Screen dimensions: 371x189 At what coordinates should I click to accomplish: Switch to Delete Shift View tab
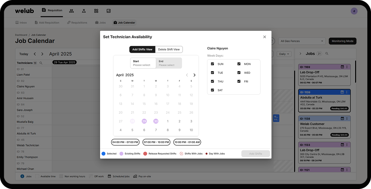pyautogui.click(x=169, y=49)
